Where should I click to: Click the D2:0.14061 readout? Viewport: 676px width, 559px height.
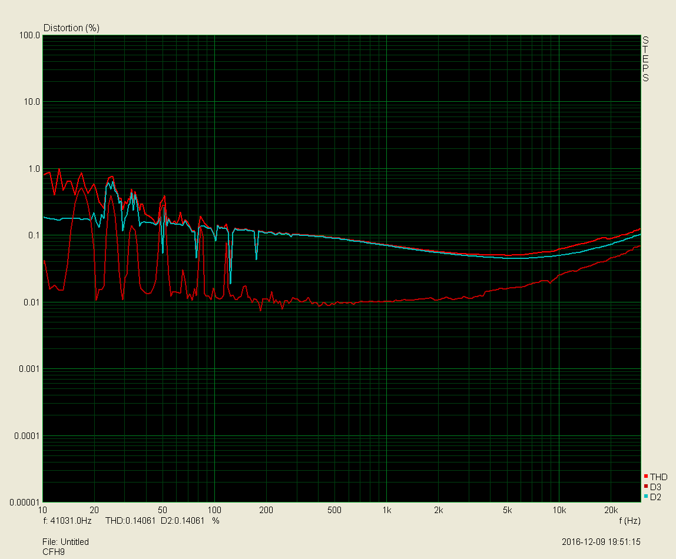pos(183,521)
